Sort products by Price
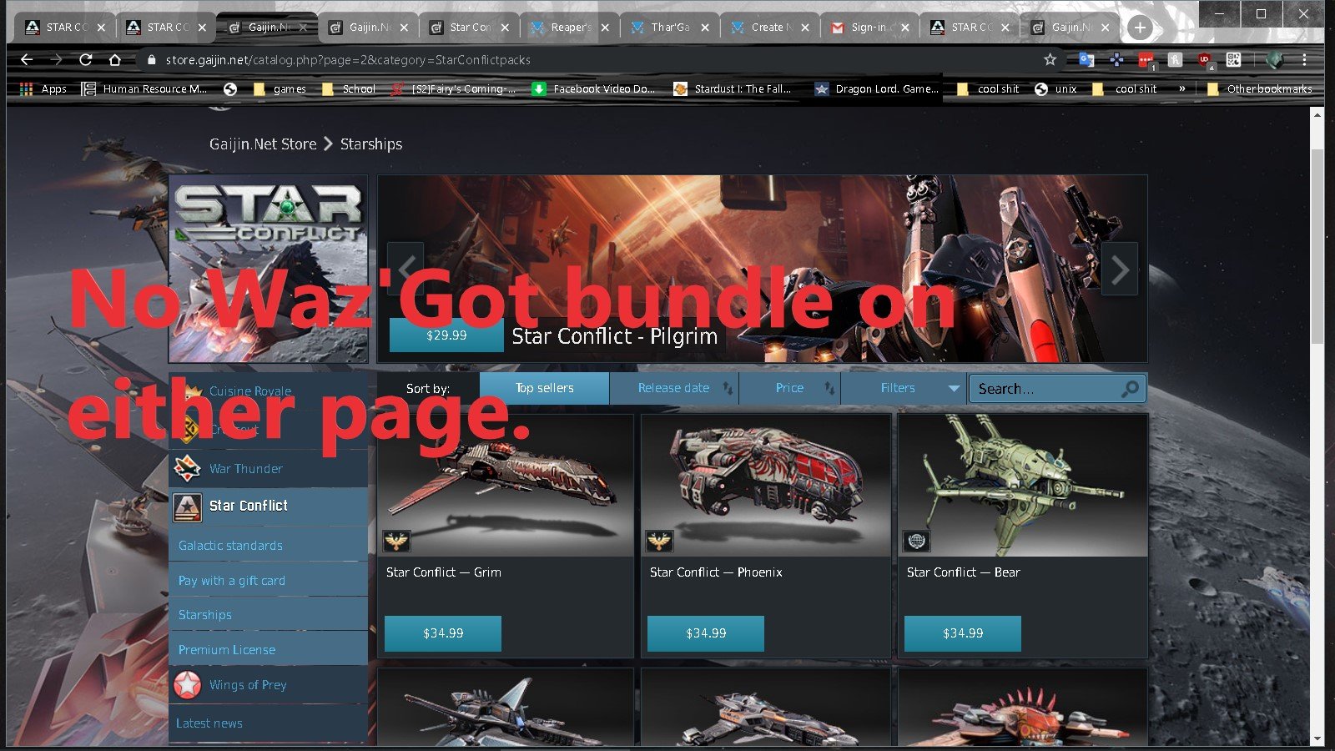Viewport: 1335px width, 751px height. [x=789, y=388]
